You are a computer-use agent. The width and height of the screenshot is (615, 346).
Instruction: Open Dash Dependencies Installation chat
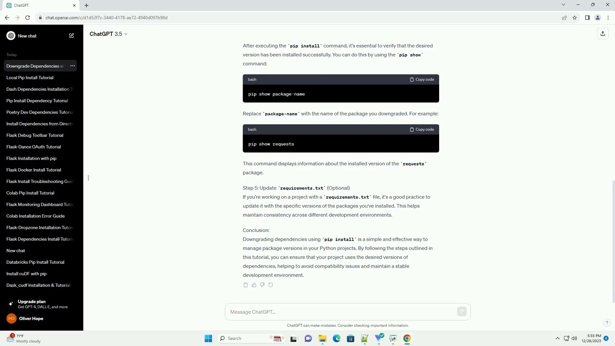point(41,89)
